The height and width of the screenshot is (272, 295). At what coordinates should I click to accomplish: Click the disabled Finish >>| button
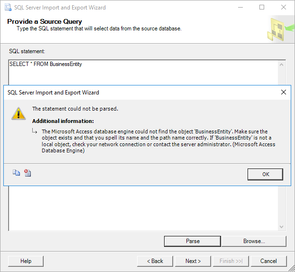pos(231,261)
